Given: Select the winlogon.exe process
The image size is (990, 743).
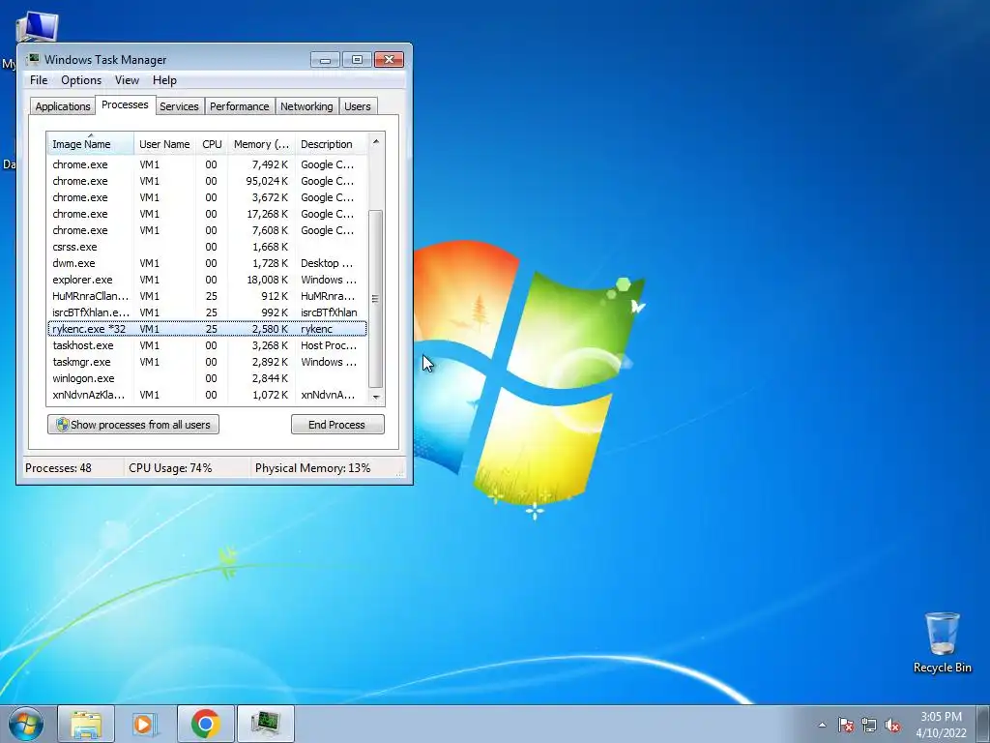Looking at the screenshot, I should (207, 378).
